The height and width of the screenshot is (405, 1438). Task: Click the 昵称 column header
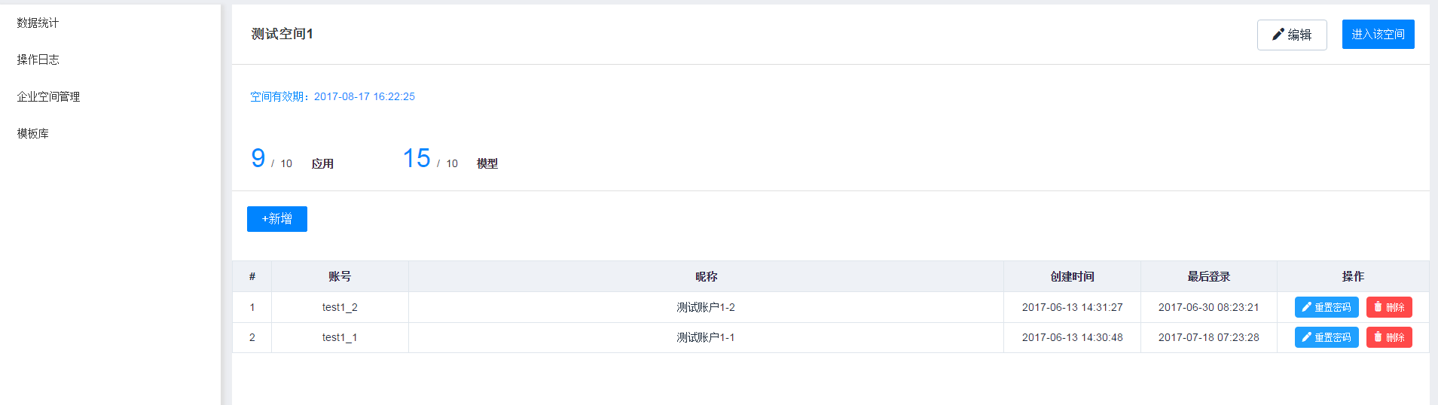tap(706, 276)
